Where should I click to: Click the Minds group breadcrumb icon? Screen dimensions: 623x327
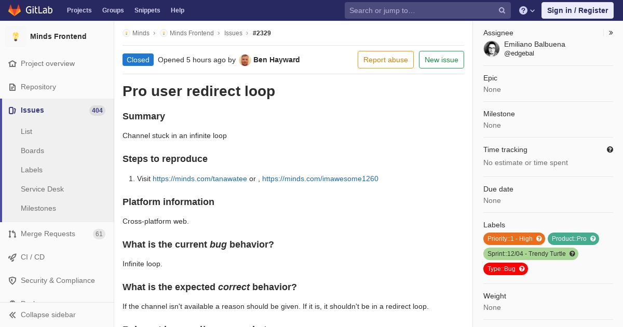click(x=126, y=33)
